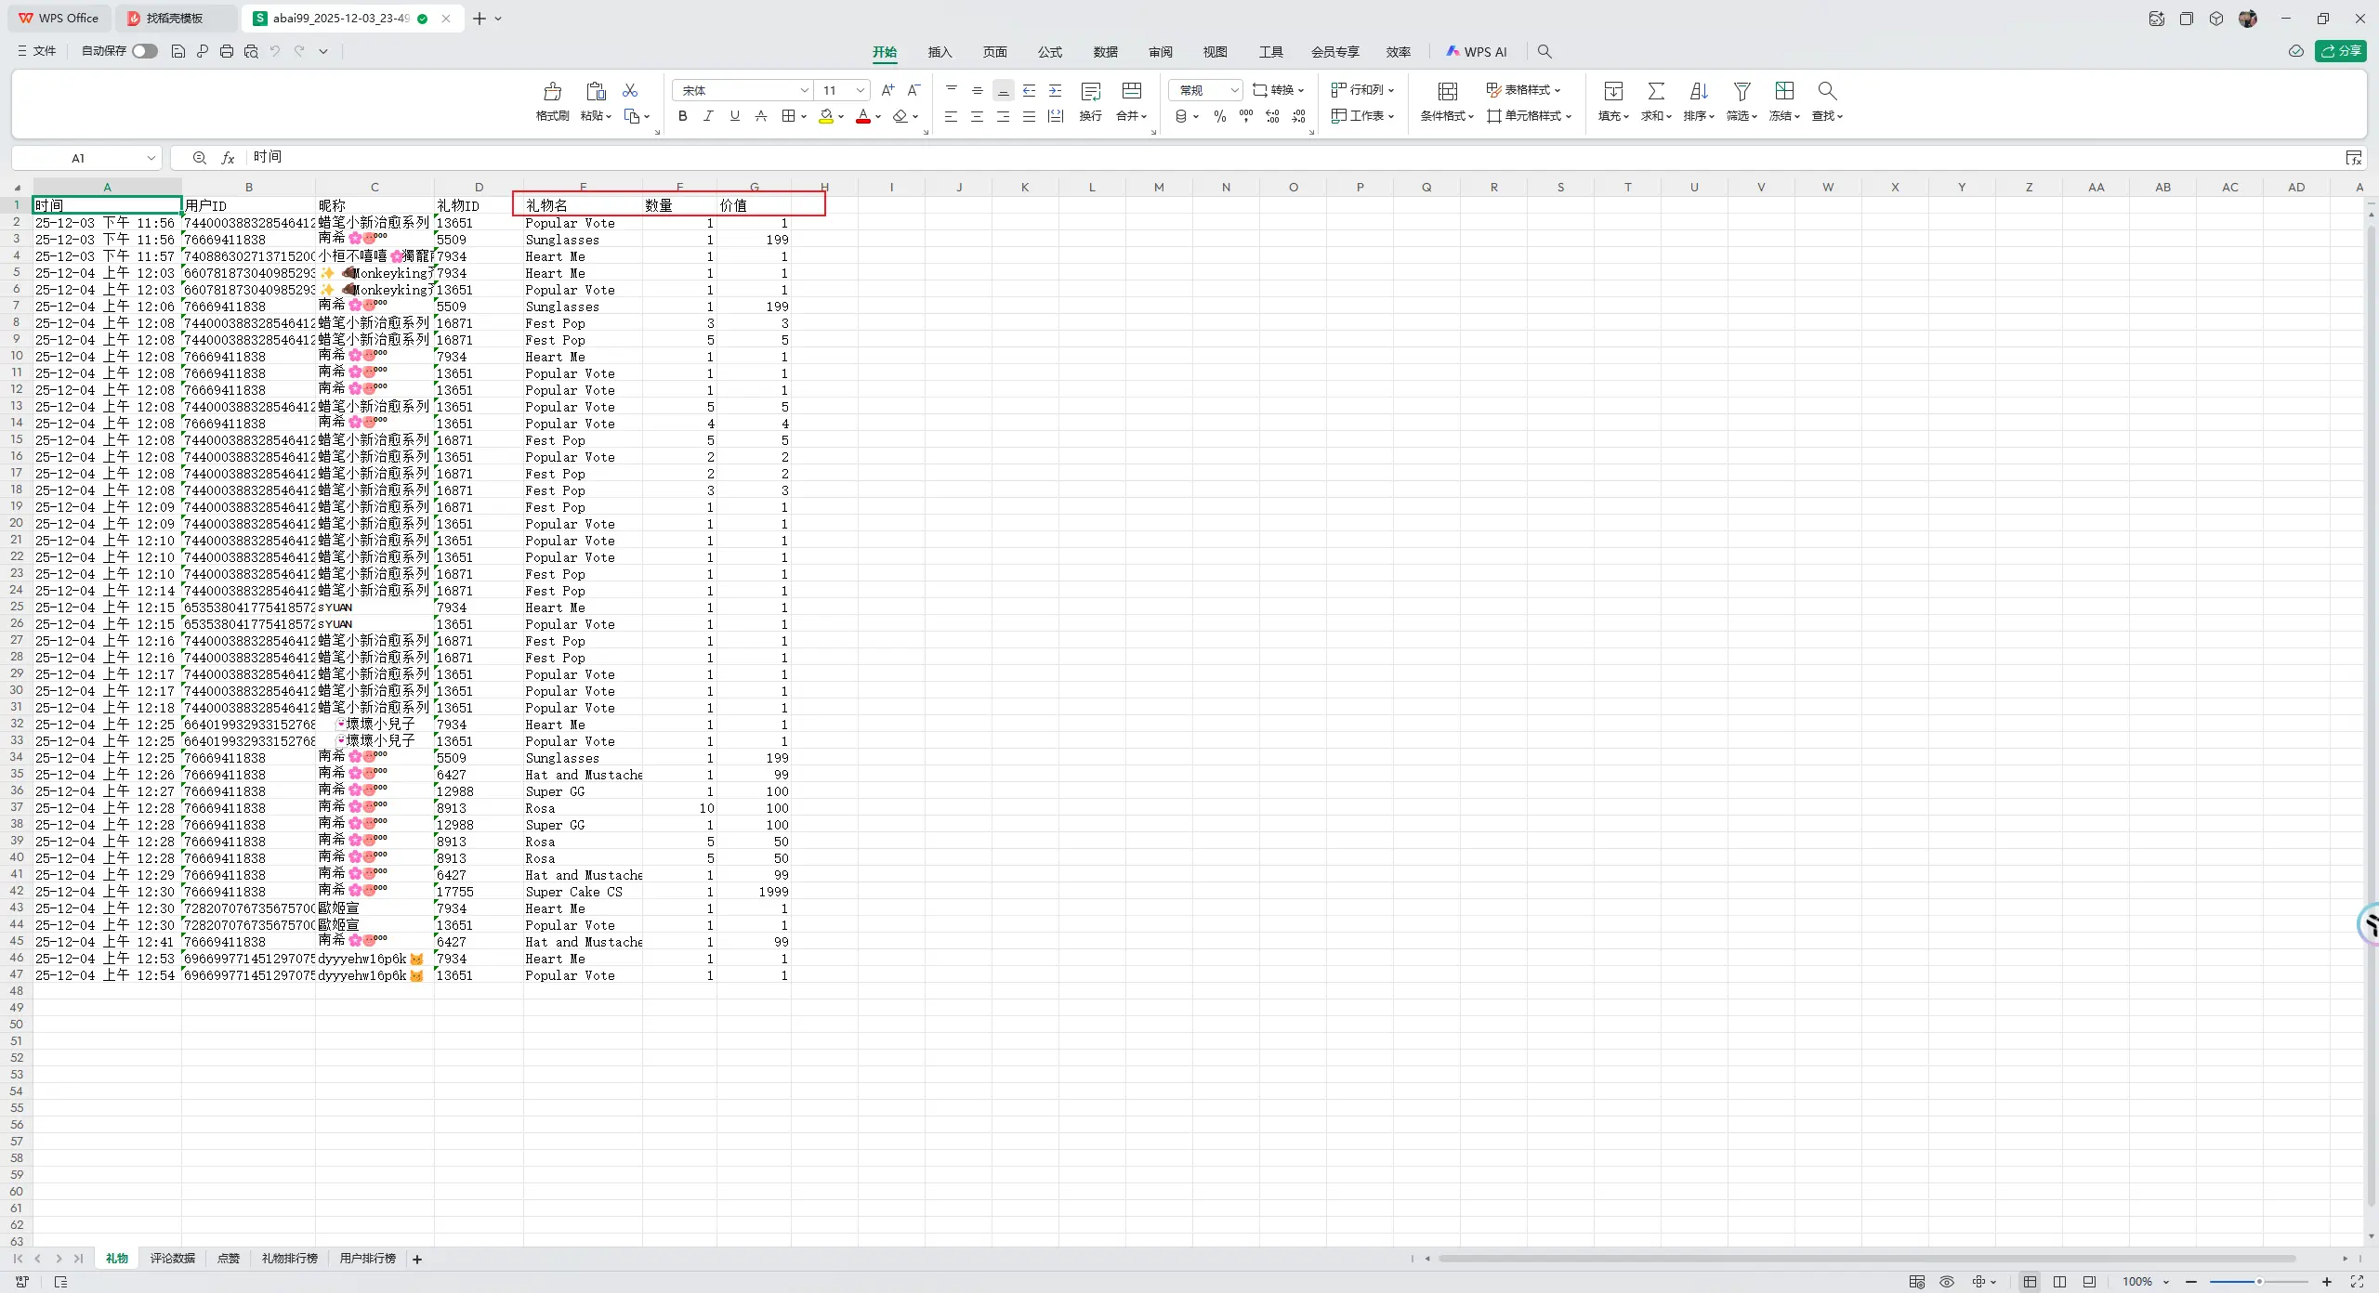Click the Filter (筛选) funnel icon

coord(1742,91)
